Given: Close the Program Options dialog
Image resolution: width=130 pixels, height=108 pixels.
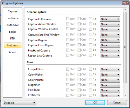Looking at the screenshot, I should (x=125, y=3).
